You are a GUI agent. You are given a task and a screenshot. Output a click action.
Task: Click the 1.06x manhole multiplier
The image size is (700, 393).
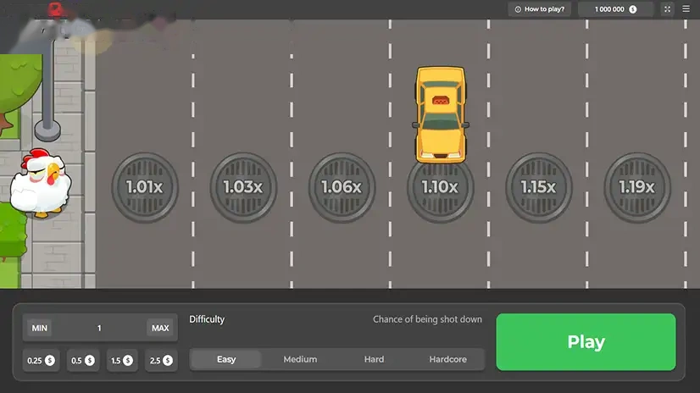click(x=342, y=187)
